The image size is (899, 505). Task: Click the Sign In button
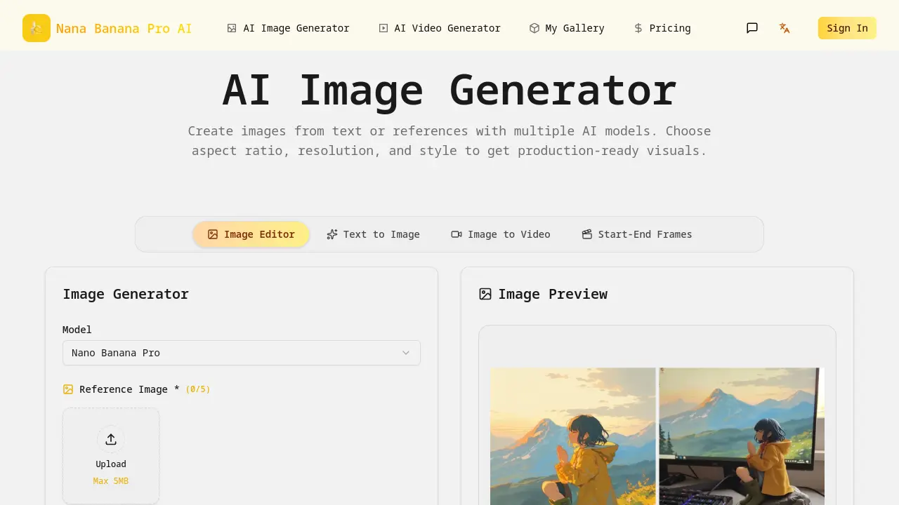click(x=847, y=28)
